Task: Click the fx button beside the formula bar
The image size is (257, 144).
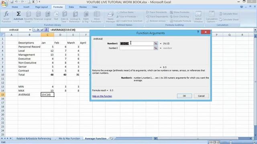Action: 47,30
